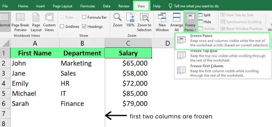Choose Freeze First Column option
This screenshot has width=272, height=127.
click(222, 71)
